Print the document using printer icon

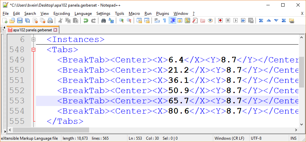click(x=50, y=20)
